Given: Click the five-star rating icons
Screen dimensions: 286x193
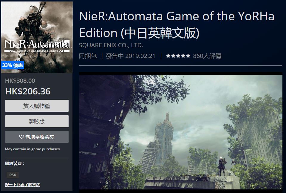Looking at the screenshot, I should point(178,56).
